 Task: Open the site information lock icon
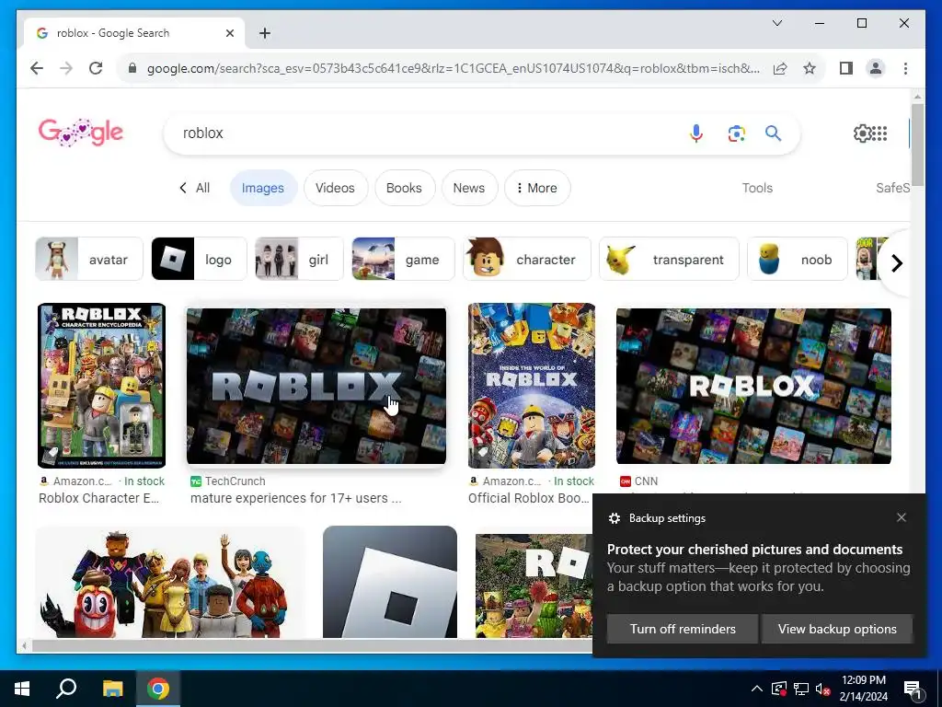[x=132, y=68]
